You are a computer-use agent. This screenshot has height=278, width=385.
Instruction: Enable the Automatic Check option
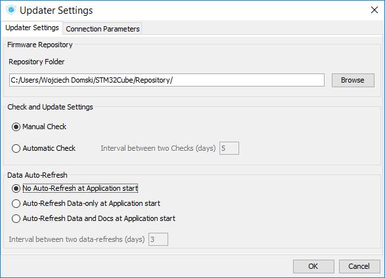pyautogui.click(x=16, y=148)
